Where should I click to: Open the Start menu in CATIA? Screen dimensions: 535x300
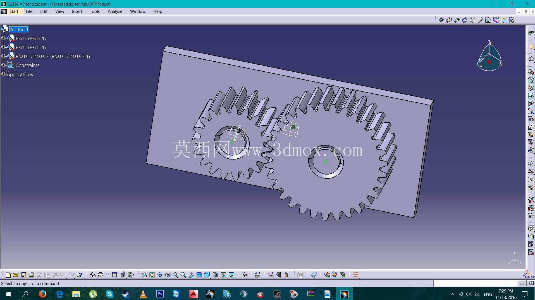(x=14, y=11)
